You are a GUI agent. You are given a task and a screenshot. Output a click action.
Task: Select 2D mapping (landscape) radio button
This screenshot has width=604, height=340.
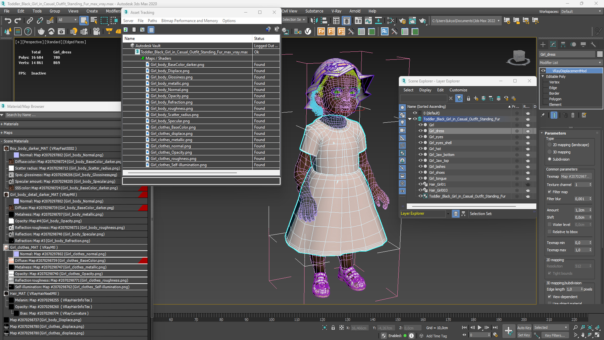click(550, 145)
